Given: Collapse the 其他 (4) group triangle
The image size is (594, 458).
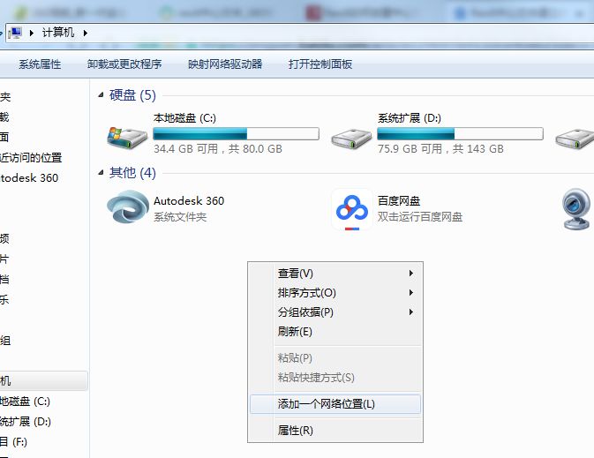Looking at the screenshot, I should pos(101,172).
